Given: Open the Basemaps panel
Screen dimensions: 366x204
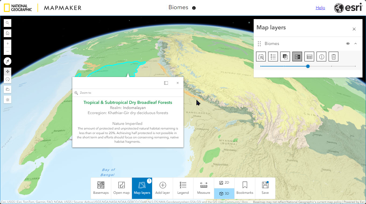Looking at the screenshot, I should pos(101,188).
